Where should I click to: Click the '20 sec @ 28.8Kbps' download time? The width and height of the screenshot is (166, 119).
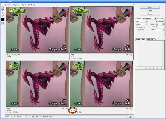[x=77, y=58]
